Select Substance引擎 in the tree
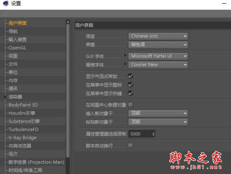 24,121
